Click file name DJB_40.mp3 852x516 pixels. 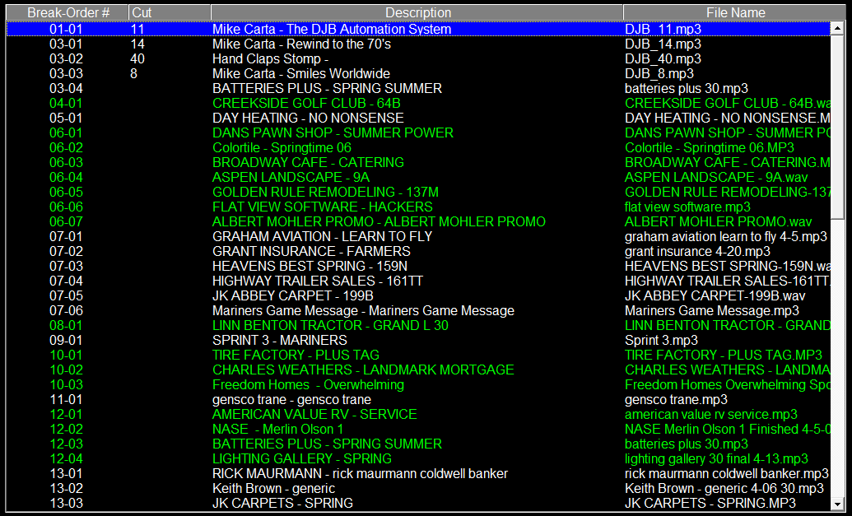click(x=663, y=58)
